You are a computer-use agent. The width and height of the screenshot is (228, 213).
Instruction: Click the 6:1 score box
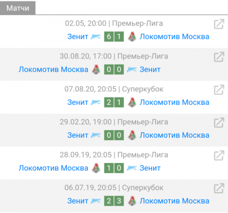[x=114, y=36]
